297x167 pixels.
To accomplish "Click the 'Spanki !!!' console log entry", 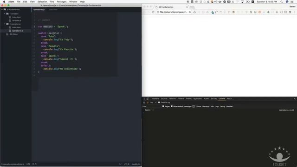I will pos(149,110).
